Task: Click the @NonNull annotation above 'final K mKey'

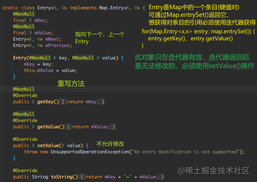Action: coord(24,14)
